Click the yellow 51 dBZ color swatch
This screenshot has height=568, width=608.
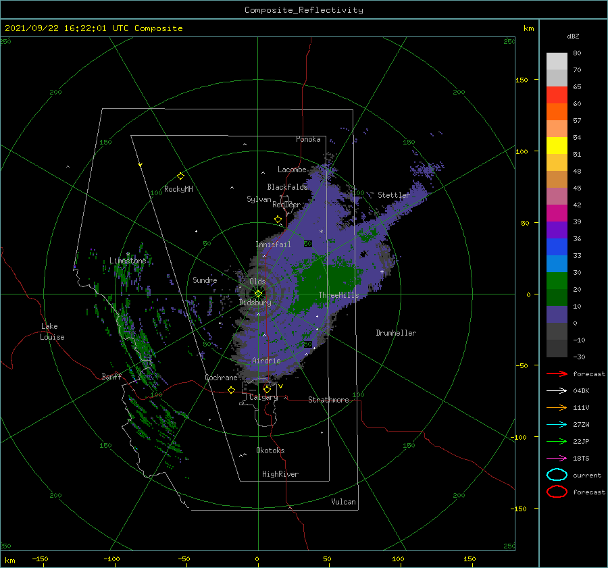click(x=557, y=146)
